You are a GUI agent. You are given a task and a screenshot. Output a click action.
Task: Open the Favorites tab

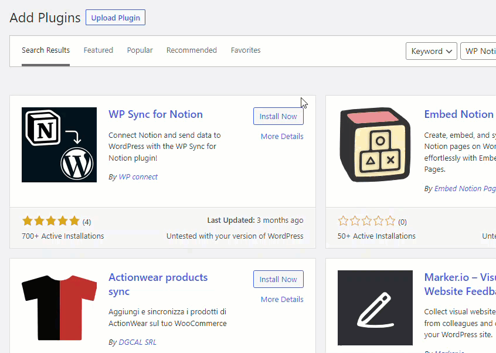point(246,50)
